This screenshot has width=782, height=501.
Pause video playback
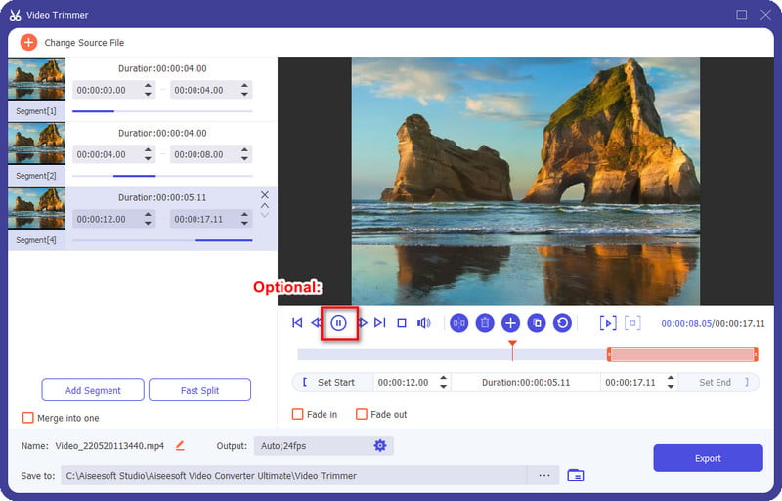338,323
